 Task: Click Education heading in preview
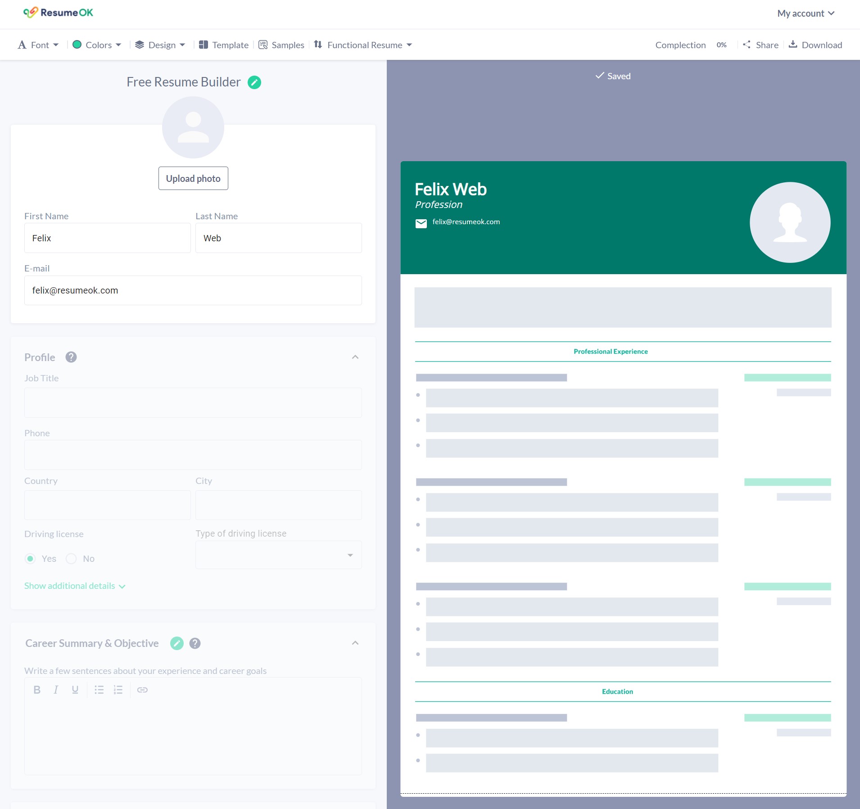point(617,691)
